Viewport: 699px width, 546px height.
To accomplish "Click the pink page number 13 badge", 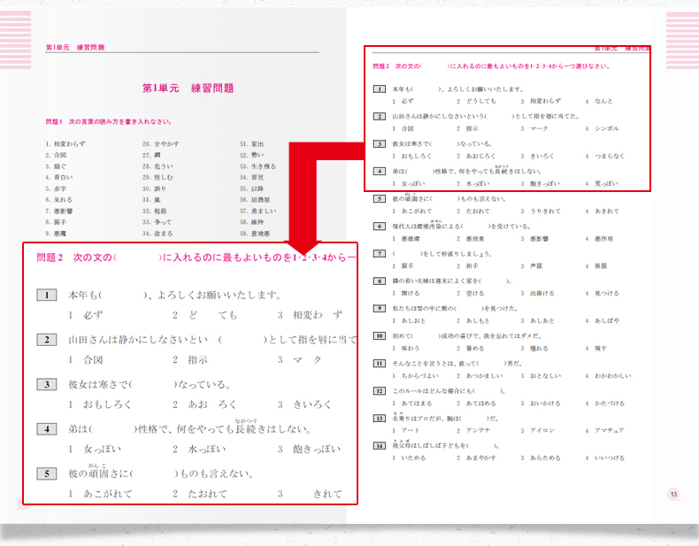I will pos(673,494).
